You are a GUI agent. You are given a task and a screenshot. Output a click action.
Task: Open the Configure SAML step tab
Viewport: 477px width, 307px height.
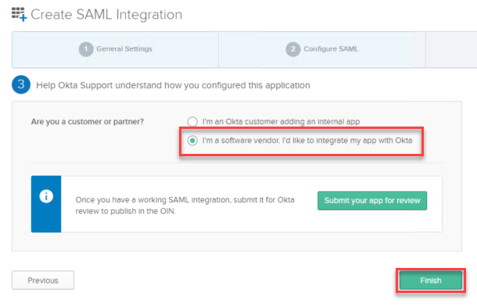[322, 49]
